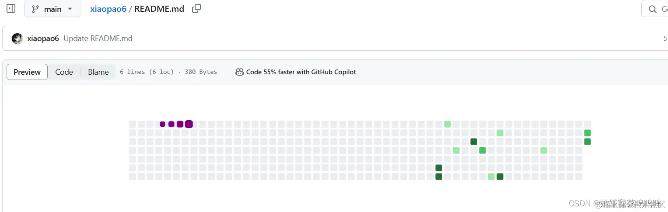Click the largest purple square in grid
This screenshot has width=668, height=212.
point(189,124)
